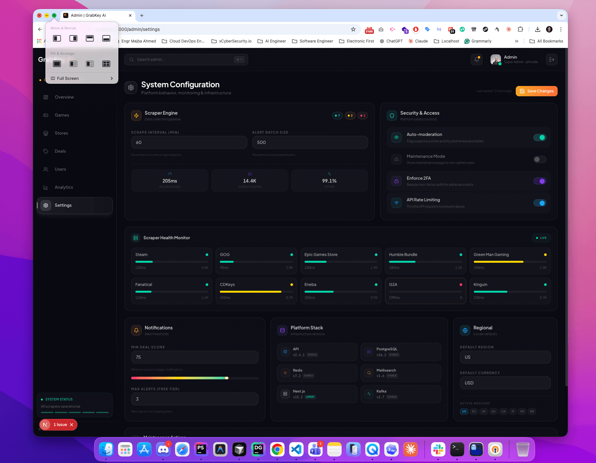Open the Analytics panel from sidebar
Screen dimensions: 596x463
[x=64, y=187]
